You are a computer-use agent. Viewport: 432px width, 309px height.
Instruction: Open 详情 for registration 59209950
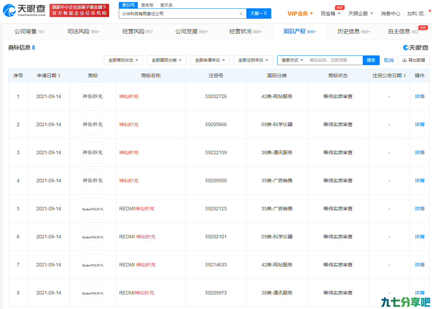click(420, 180)
